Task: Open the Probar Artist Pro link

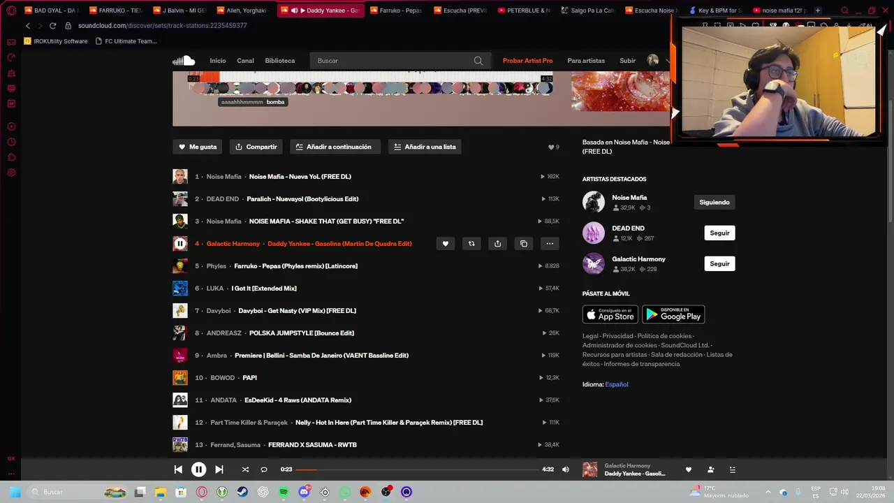Action: pos(527,61)
